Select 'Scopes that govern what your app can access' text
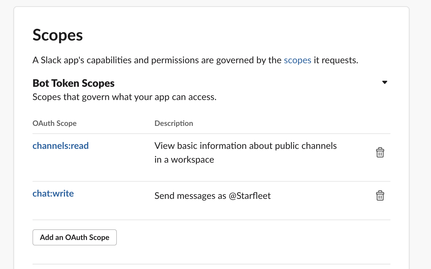This screenshot has width=431, height=269. 124,97
